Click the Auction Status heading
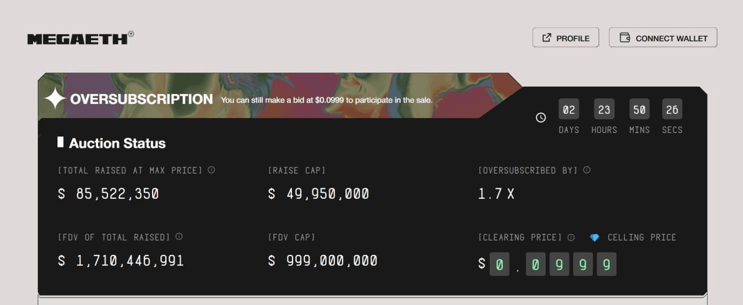 click(x=117, y=143)
